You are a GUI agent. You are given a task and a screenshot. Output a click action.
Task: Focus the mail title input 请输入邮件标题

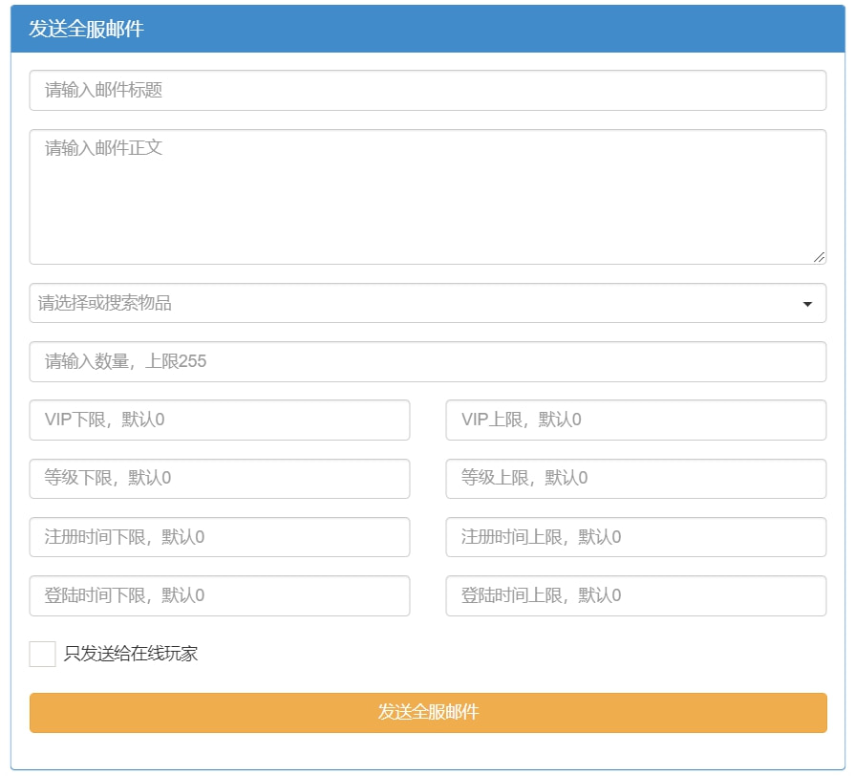pos(427,89)
